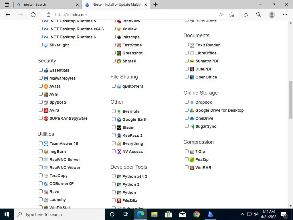Click the Inkscape icon
293x220 pixels.
click(x=119, y=37)
